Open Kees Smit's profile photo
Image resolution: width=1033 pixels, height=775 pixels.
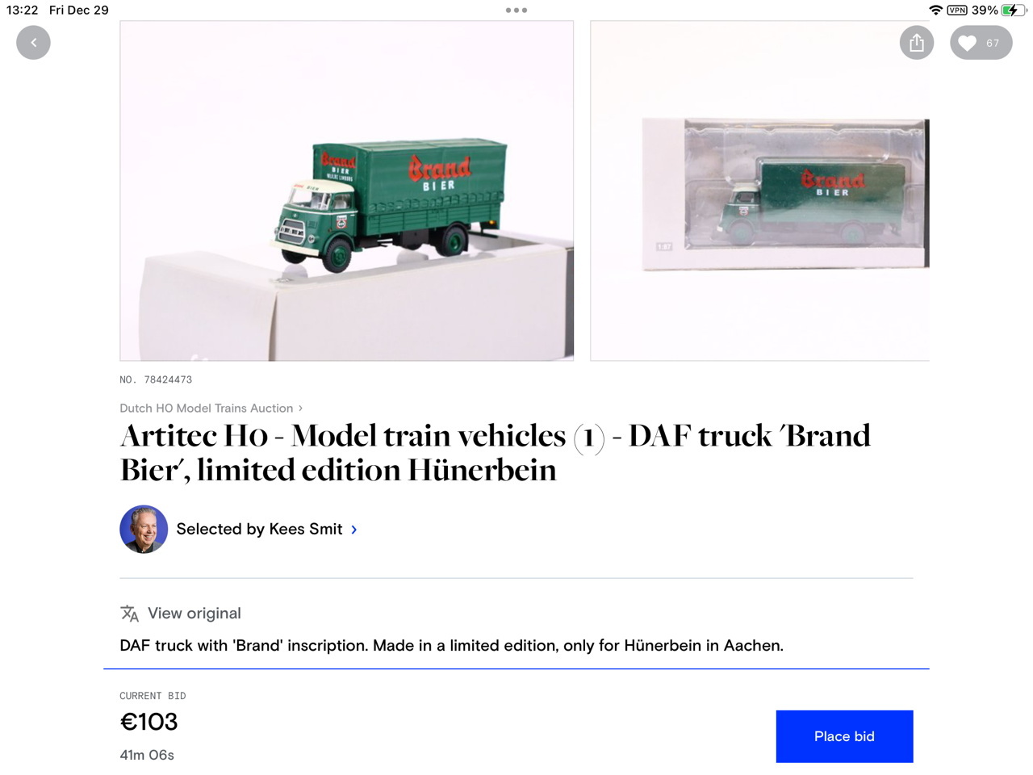[x=144, y=530]
